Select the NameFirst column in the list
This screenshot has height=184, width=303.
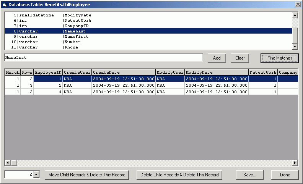click(76, 37)
